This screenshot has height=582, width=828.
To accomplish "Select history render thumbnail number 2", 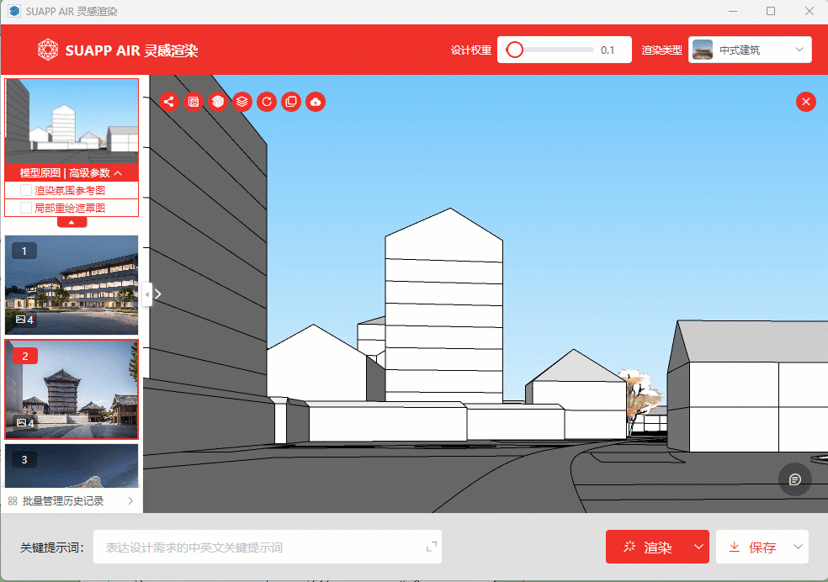I will [x=72, y=389].
